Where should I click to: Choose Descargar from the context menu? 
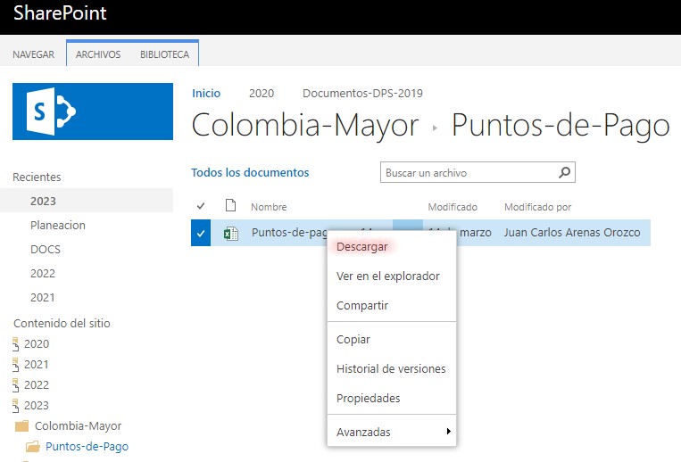point(362,246)
